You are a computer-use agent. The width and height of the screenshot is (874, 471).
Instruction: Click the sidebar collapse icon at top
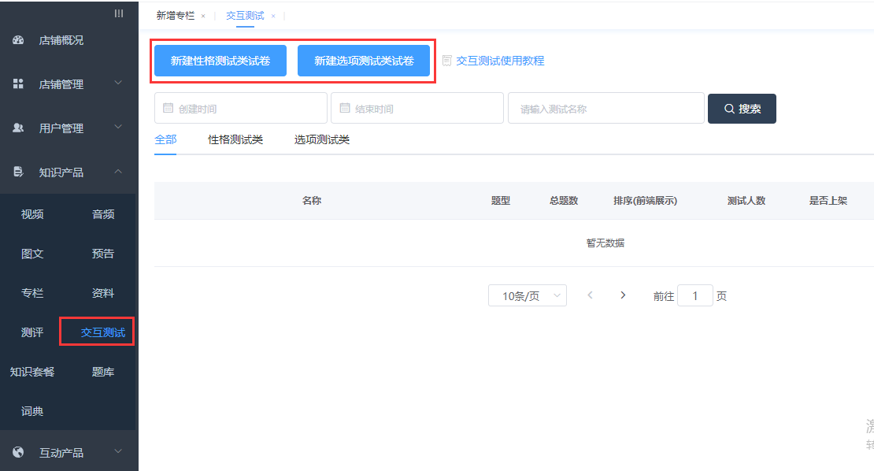click(119, 13)
